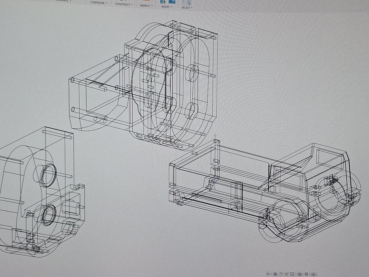Expand the Display Settings dropdown arrow
Screen dimensions: 369x277
click(303, 274)
